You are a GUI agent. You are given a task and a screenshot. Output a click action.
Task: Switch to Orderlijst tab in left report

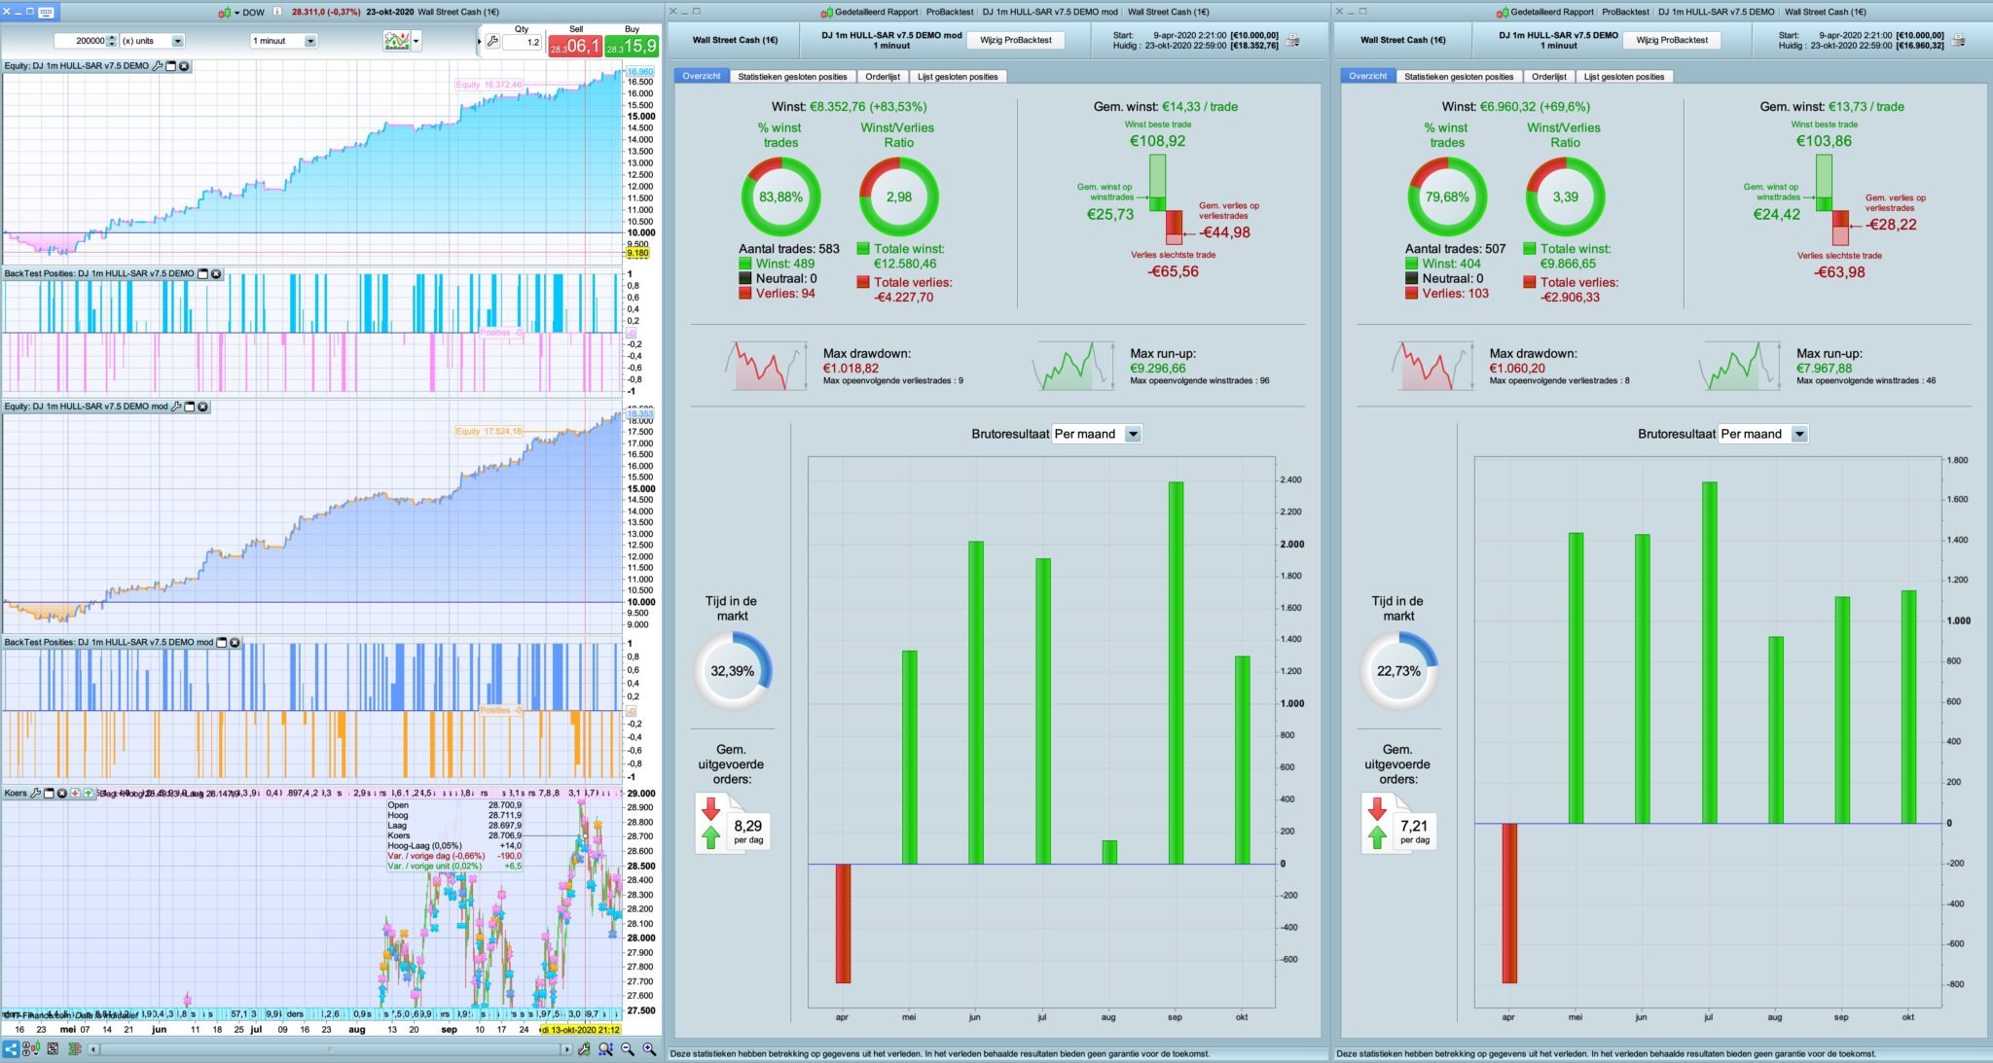(883, 77)
